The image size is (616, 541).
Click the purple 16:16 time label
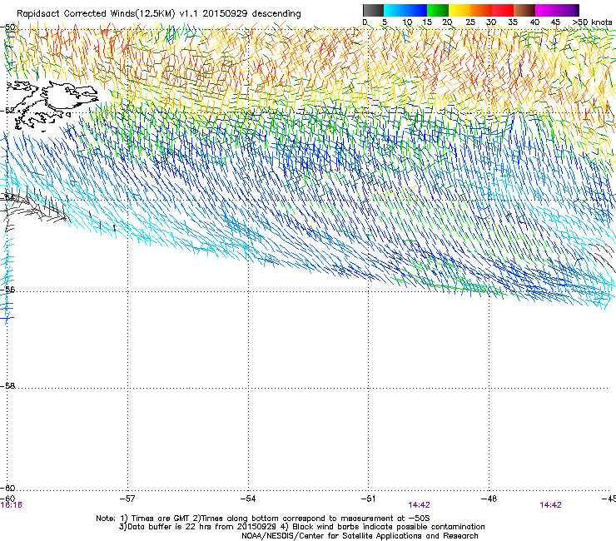(x=11, y=505)
